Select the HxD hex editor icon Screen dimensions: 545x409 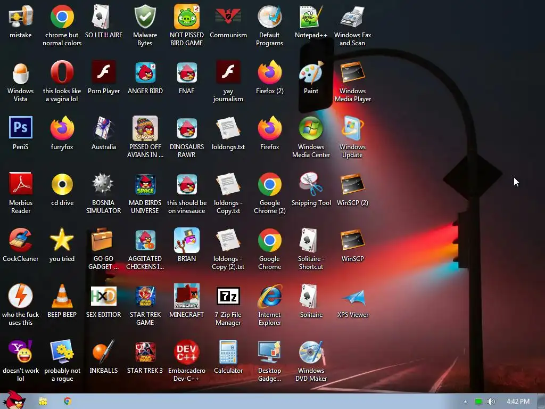[103, 296]
